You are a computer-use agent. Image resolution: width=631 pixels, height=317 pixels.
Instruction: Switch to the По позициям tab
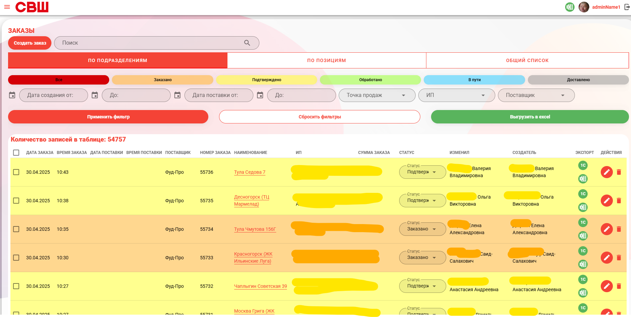[327, 60]
